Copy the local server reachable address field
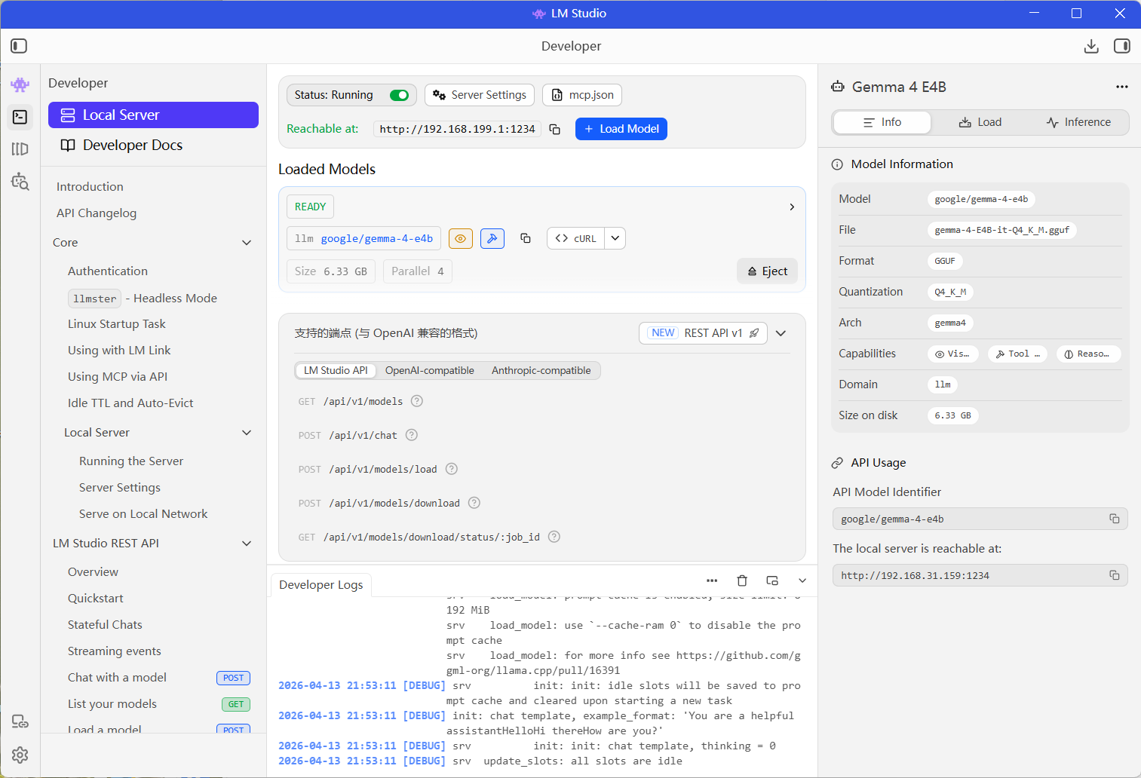This screenshot has width=1141, height=778. click(1115, 575)
